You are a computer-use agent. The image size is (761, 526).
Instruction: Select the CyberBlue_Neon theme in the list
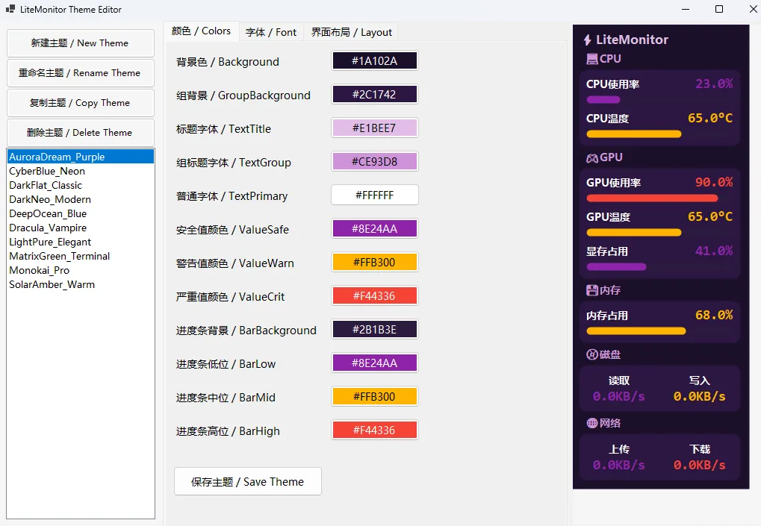click(46, 171)
